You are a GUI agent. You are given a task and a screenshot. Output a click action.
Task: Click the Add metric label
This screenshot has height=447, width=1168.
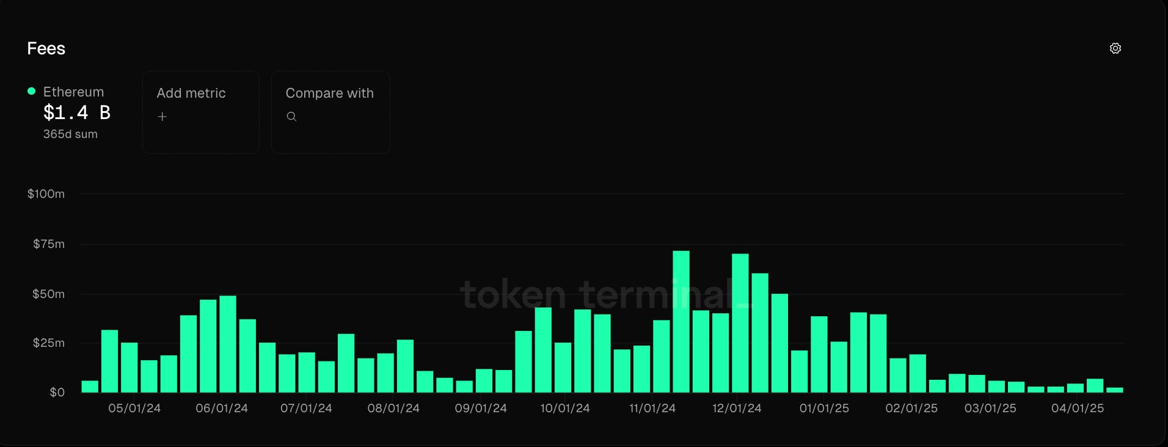coord(191,93)
